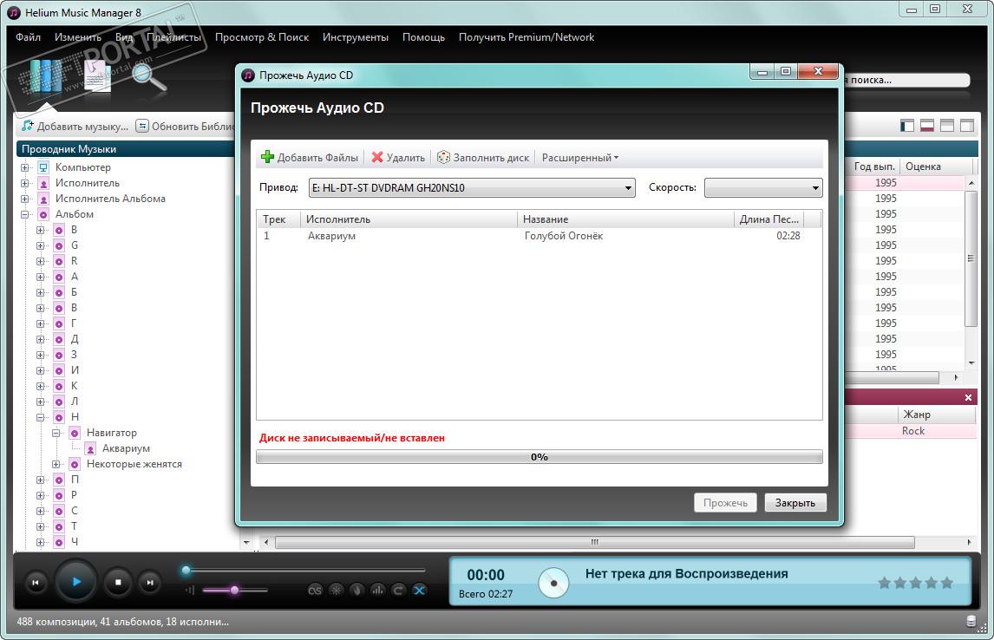This screenshot has height=640, width=994.
Task: Expand the Исполнитель tree node
Action: click(x=25, y=183)
